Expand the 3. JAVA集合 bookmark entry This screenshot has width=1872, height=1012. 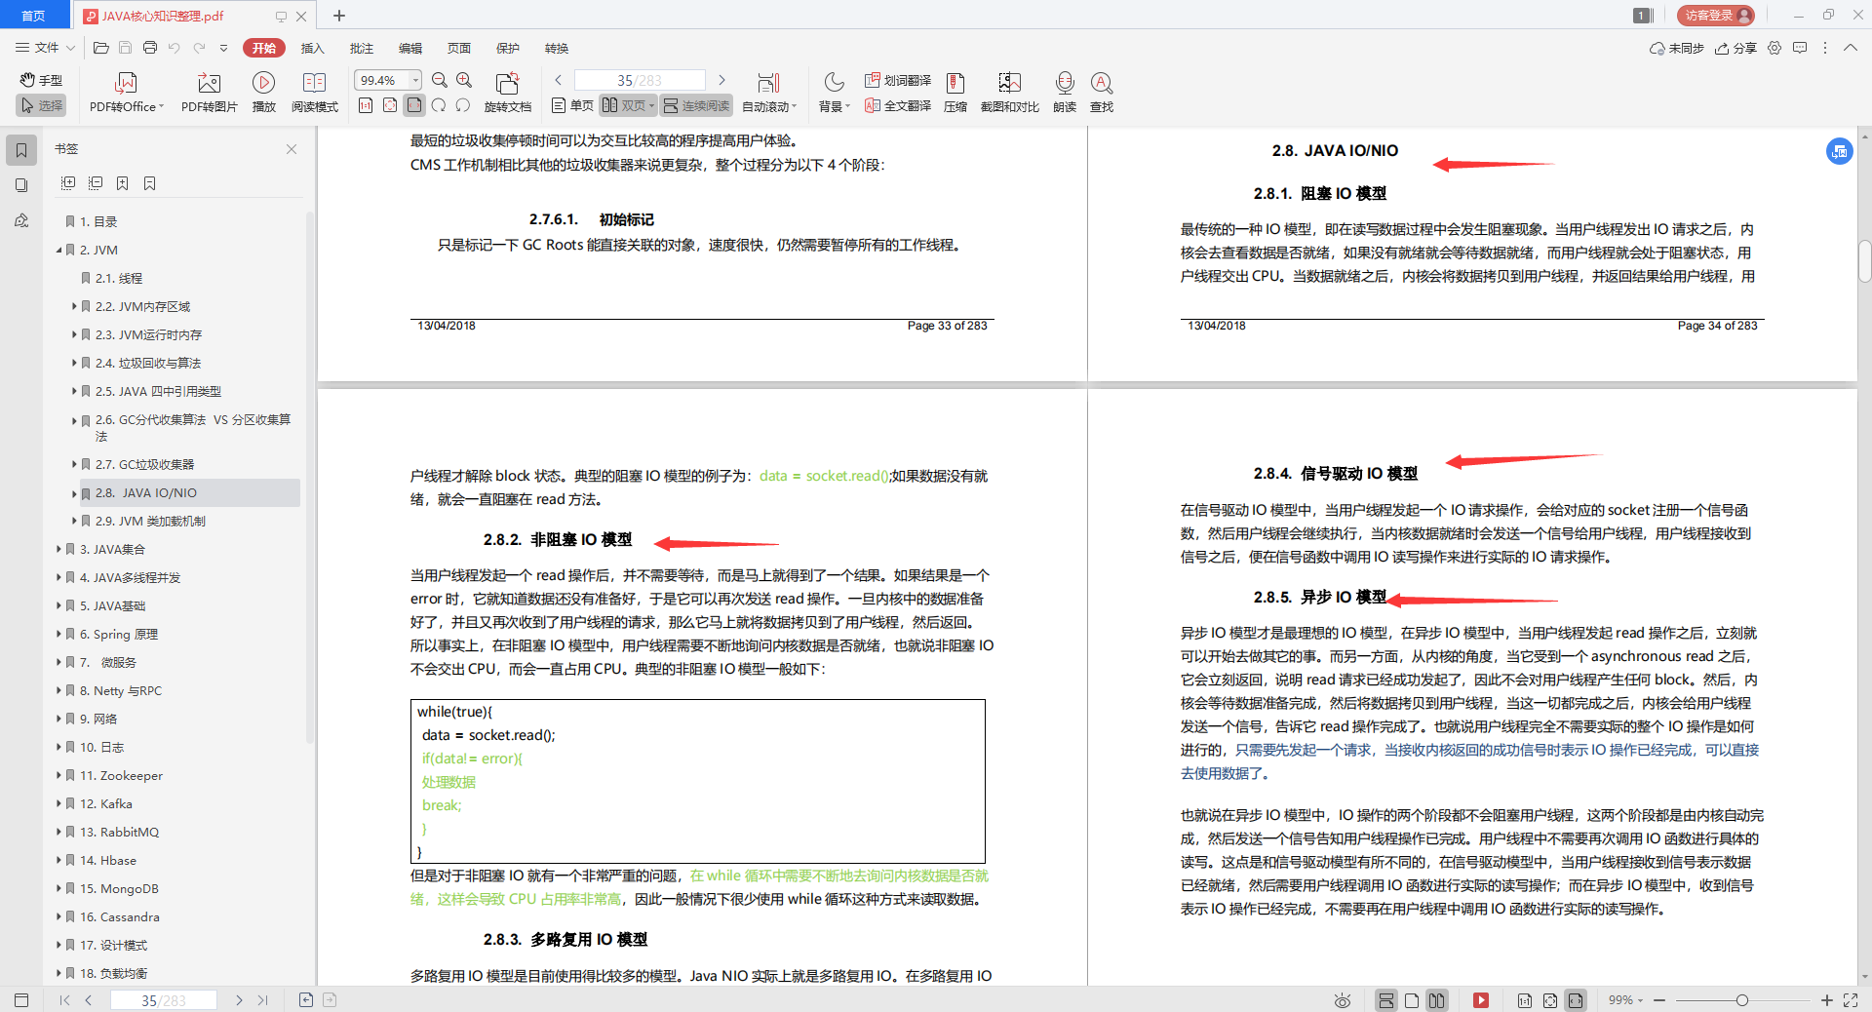58,549
